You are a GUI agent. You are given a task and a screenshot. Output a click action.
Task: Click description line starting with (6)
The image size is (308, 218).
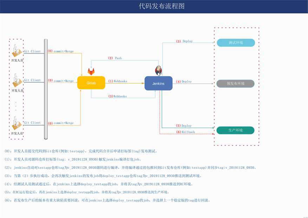pyautogui.click(x=108, y=200)
